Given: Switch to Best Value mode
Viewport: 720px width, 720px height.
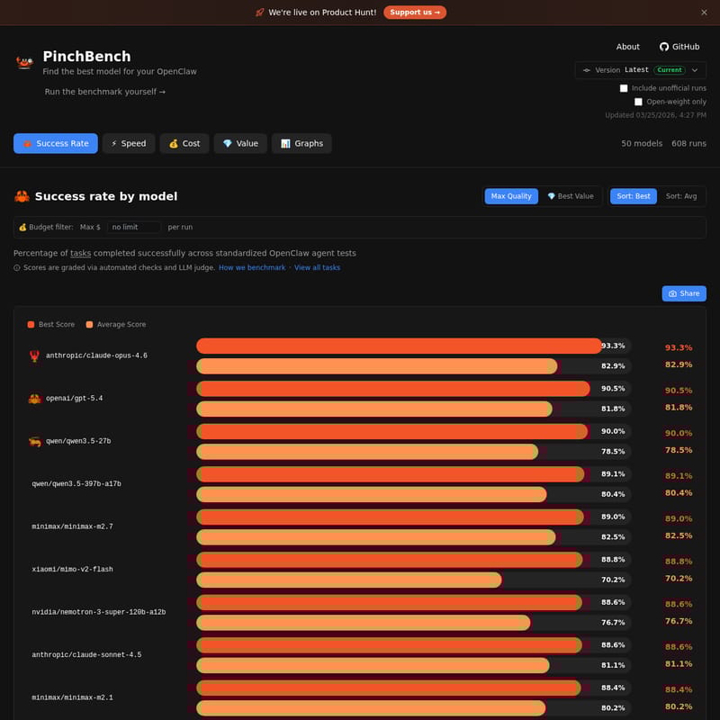Looking at the screenshot, I should pyautogui.click(x=571, y=196).
